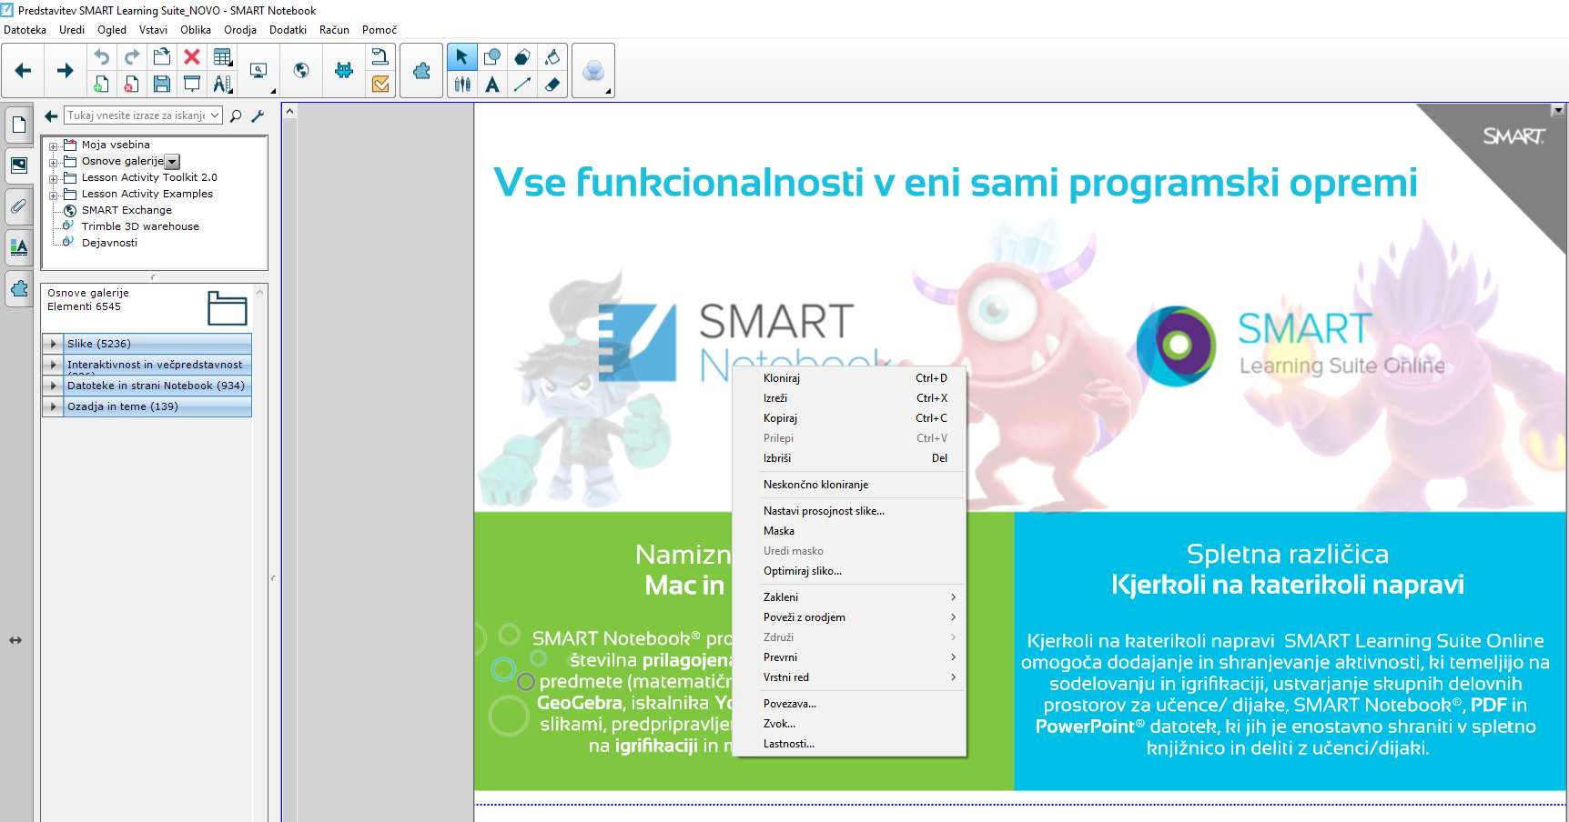The height and width of the screenshot is (822, 1569).
Task: Click Lastnosti... in the context menu
Action: tap(788, 744)
